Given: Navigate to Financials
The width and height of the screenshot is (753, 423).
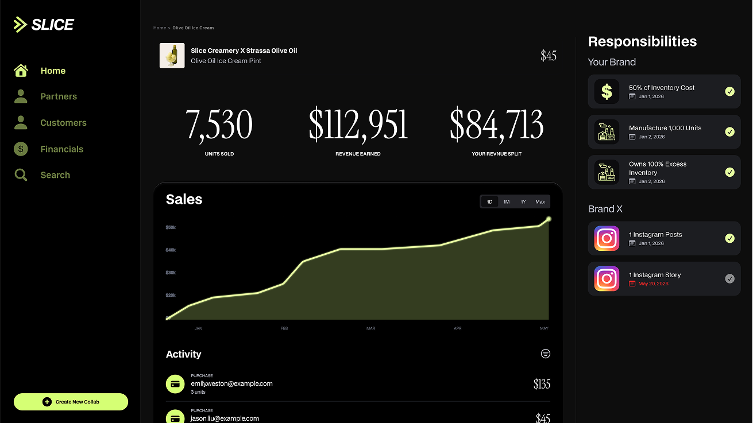Looking at the screenshot, I should (x=61, y=149).
